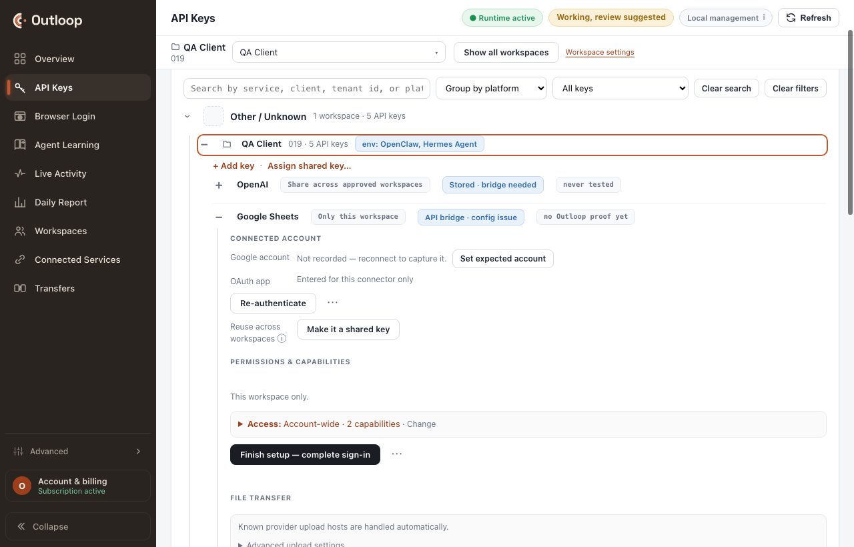This screenshot has height=547, width=854.
Task: Click the never tested badge
Action: pos(588,185)
